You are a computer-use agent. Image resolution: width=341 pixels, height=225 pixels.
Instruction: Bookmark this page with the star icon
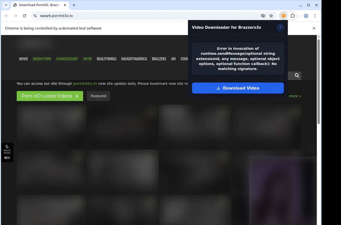tap(271, 16)
